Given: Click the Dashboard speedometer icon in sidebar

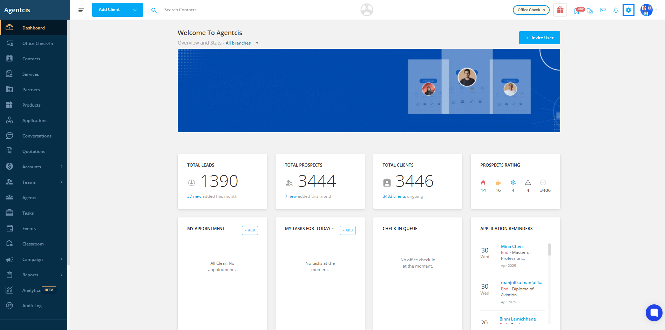Looking at the screenshot, I should [x=9, y=28].
